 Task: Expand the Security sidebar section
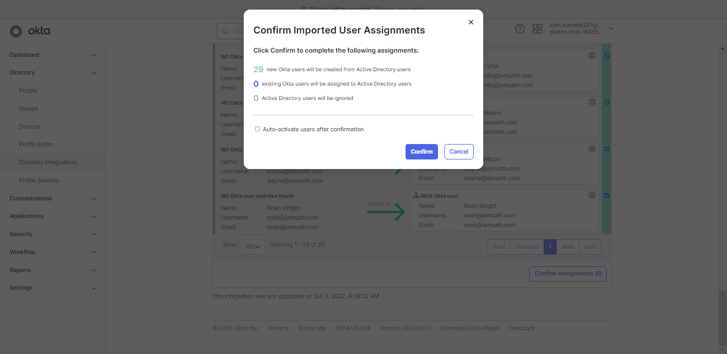tap(94, 234)
